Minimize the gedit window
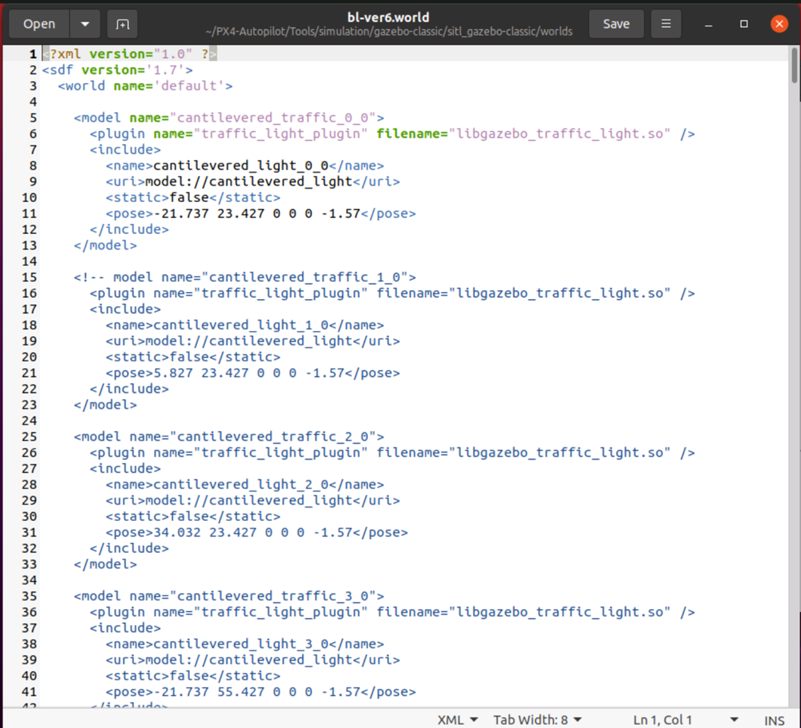The width and height of the screenshot is (801, 728). point(708,24)
